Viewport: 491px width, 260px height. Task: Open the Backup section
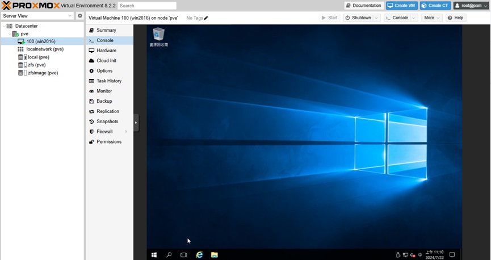pyautogui.click(x=110, y=101)
